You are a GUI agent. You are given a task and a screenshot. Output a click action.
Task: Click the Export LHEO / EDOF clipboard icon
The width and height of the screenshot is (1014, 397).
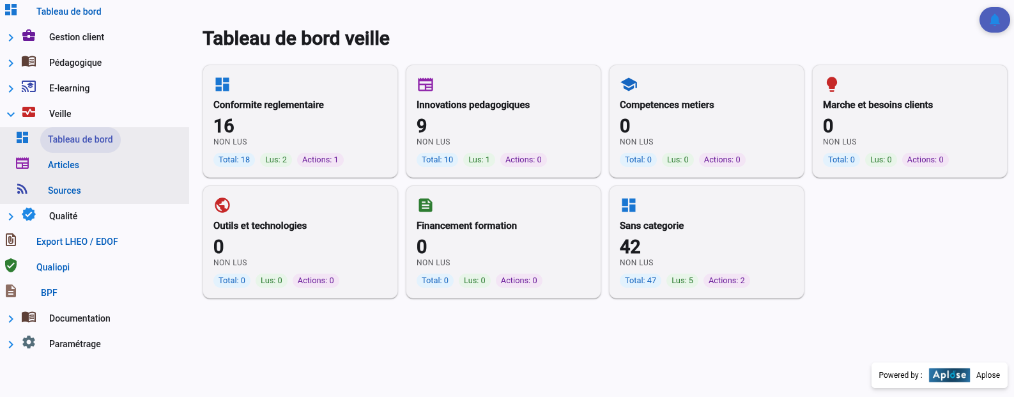(11, 240)
